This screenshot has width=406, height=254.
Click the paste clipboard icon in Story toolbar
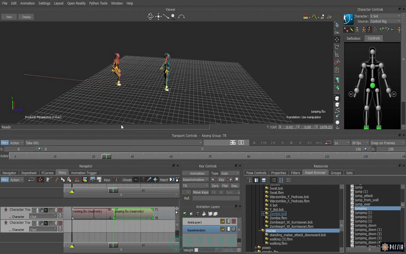pyautogui.click(x=69, y=180)
